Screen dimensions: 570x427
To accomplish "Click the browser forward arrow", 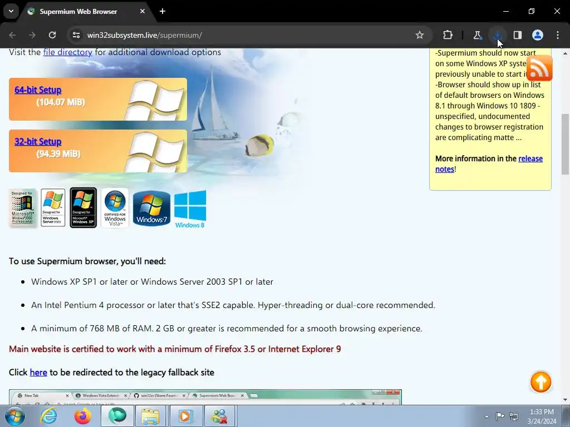I will 32,35.
